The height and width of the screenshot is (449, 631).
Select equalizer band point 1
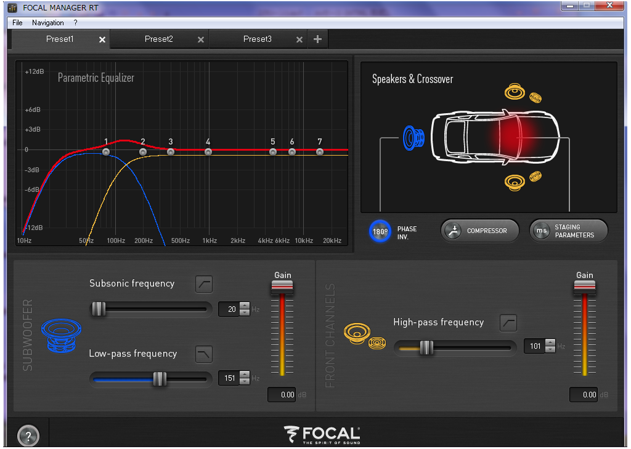pyautogui.click(x=106, y=152)
